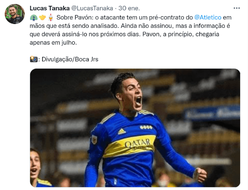
Task: Click the rooster emoji in the tweet
Action: click(50, 17)
